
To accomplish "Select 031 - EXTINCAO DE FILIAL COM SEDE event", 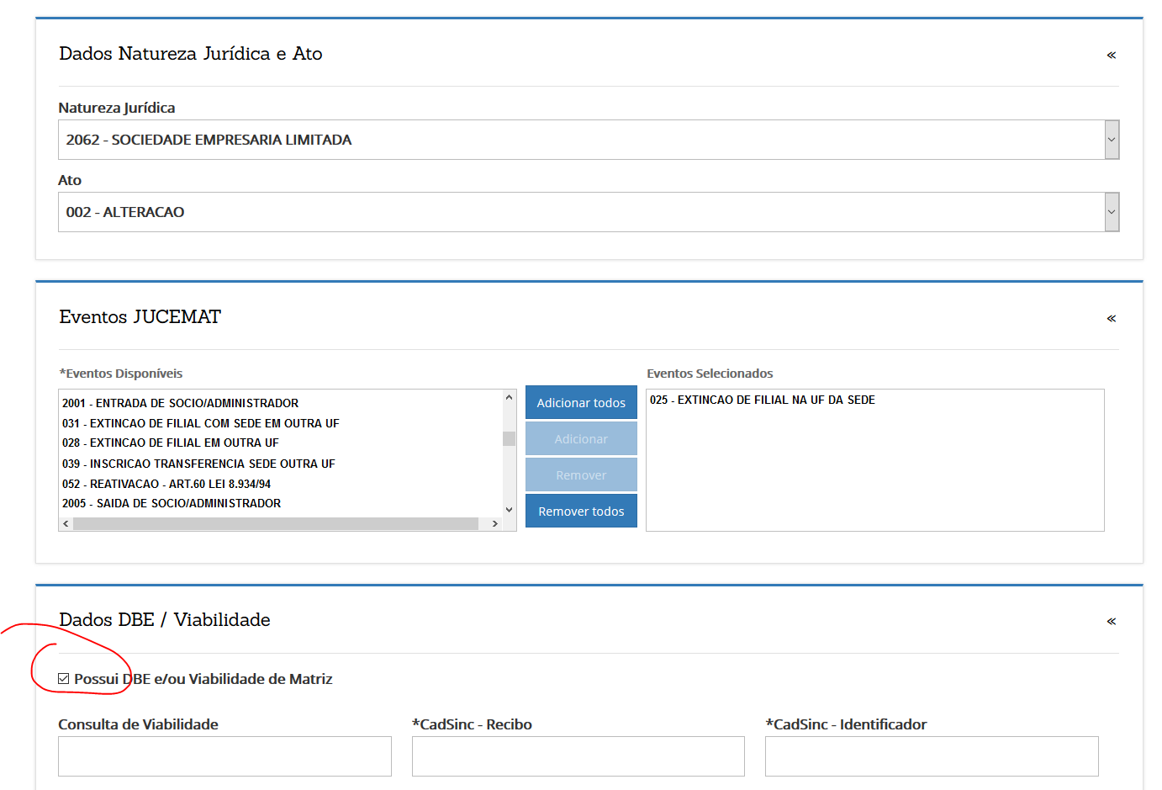I will (200, 423).
